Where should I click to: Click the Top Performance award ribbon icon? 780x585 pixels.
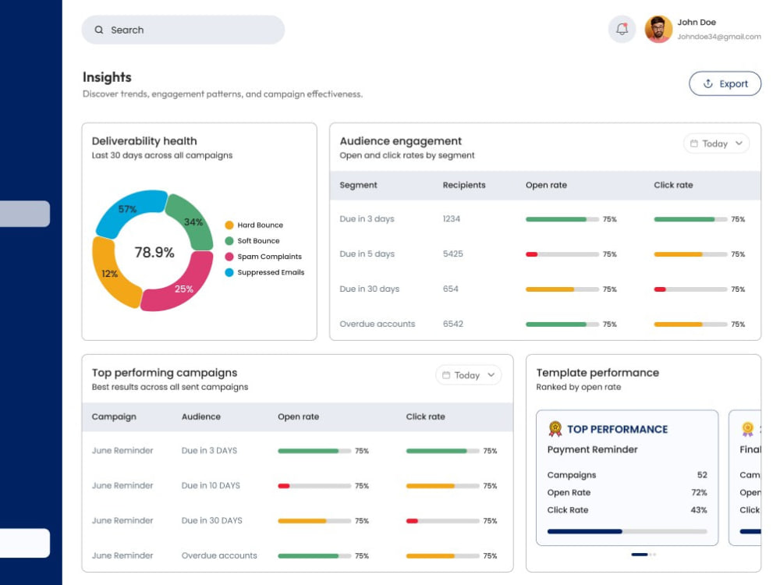tap(555, 428)
